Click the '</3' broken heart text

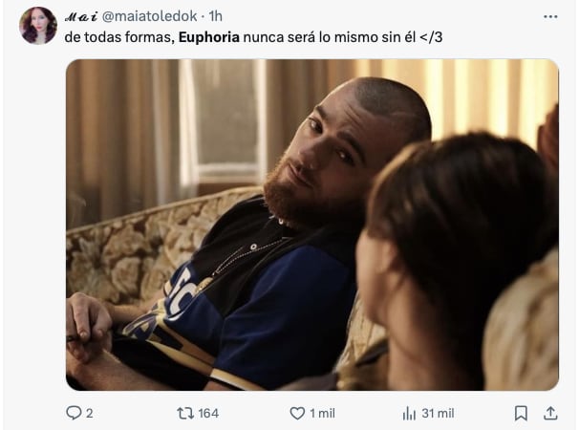point(431,37)
